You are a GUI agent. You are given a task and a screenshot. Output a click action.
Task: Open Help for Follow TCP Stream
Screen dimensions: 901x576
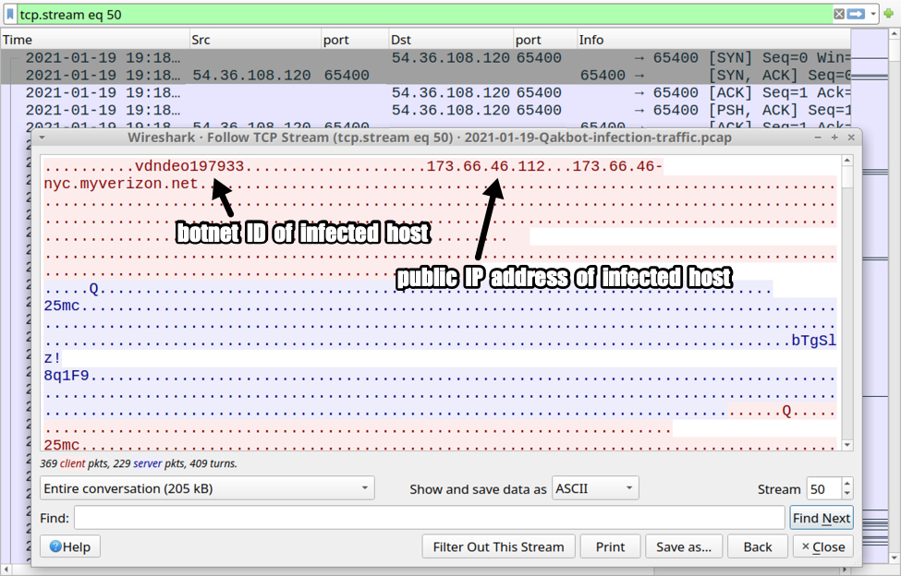pyautogui.click(x=70, y=546)
